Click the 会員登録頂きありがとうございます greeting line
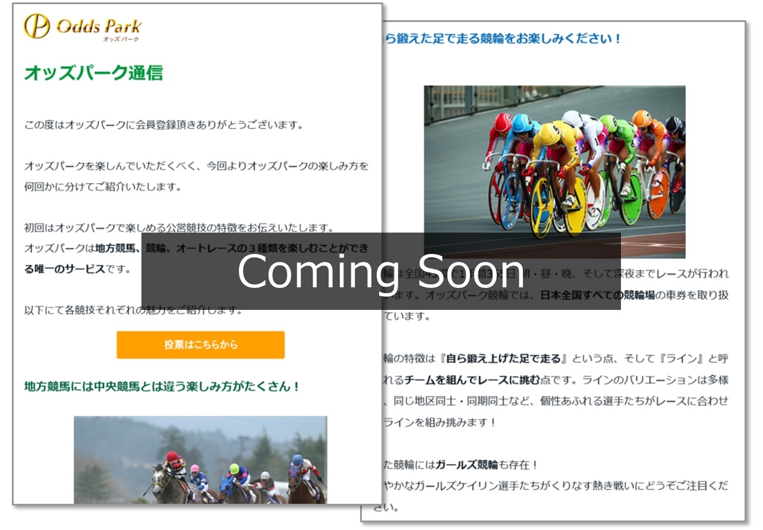The image size is (763, 530). (x=164, y=126)
